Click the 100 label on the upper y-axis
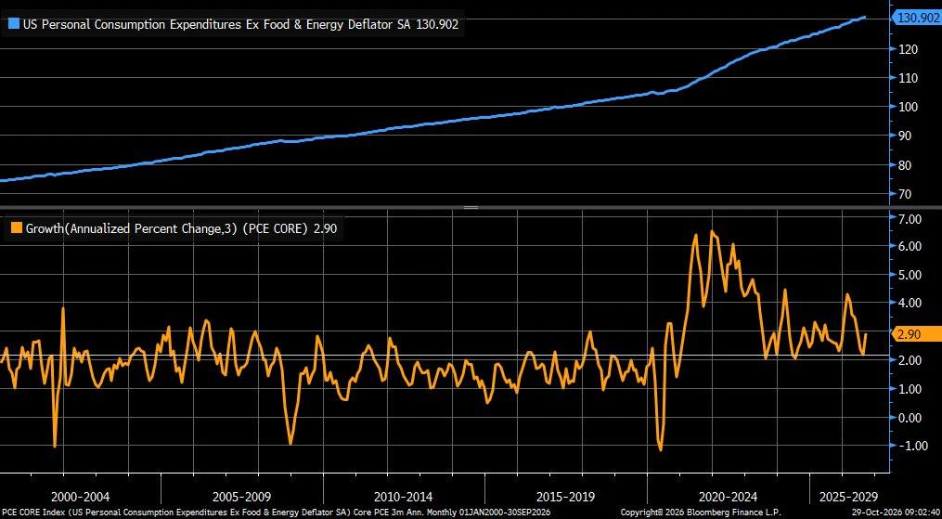Screen dimensions: 942x519 point(909,107)
